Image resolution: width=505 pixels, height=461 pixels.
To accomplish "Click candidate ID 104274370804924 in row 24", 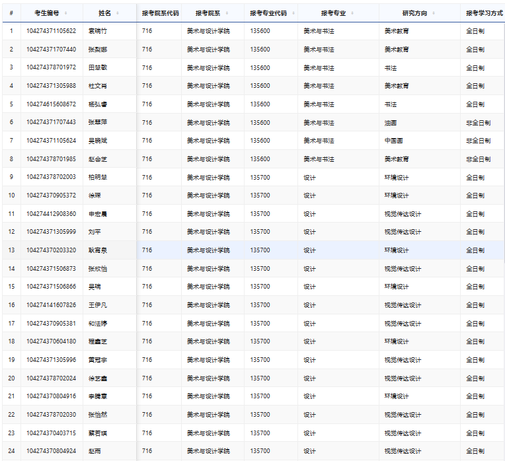I will 51,451.
